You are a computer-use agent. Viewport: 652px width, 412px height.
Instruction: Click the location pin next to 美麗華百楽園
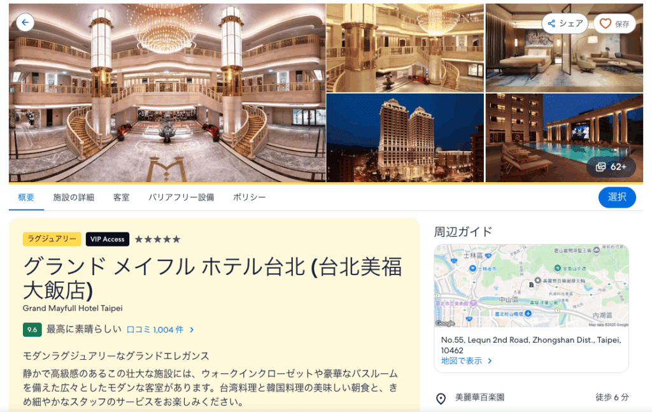441,398
